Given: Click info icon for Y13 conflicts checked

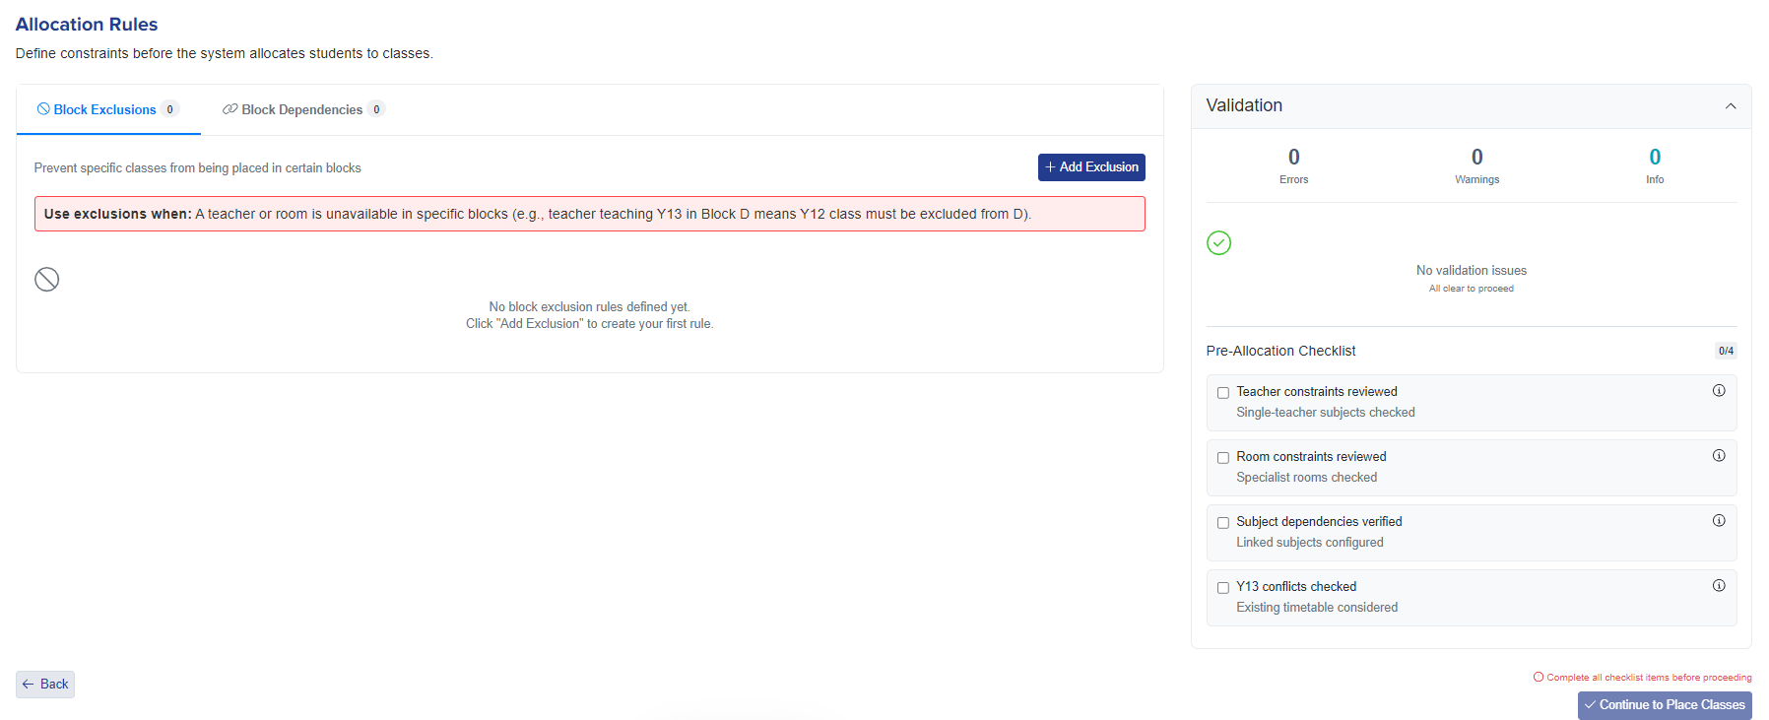Looking at the screenshot, I should [x=1719, y=586].
